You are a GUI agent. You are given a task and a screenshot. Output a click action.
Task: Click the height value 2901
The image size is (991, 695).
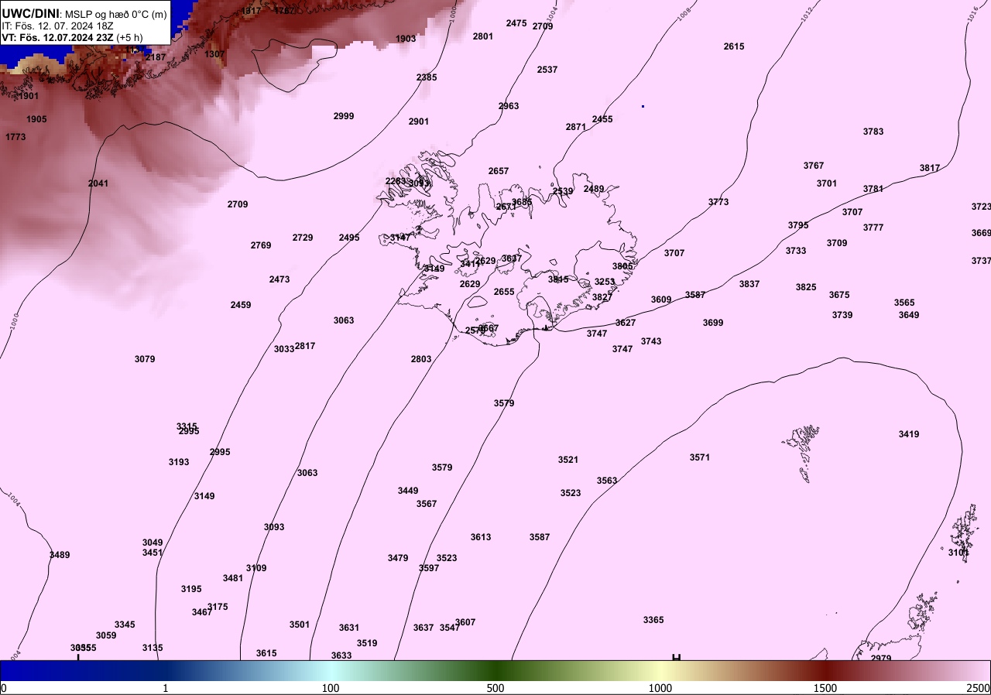pos(419,122)
